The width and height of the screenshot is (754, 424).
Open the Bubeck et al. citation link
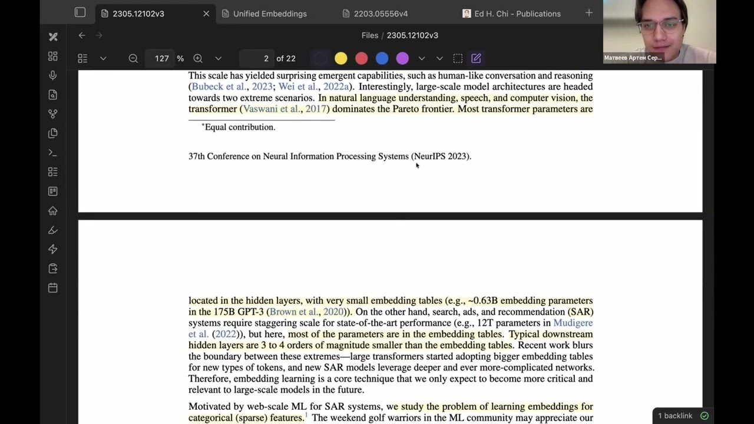click(219, 87)
